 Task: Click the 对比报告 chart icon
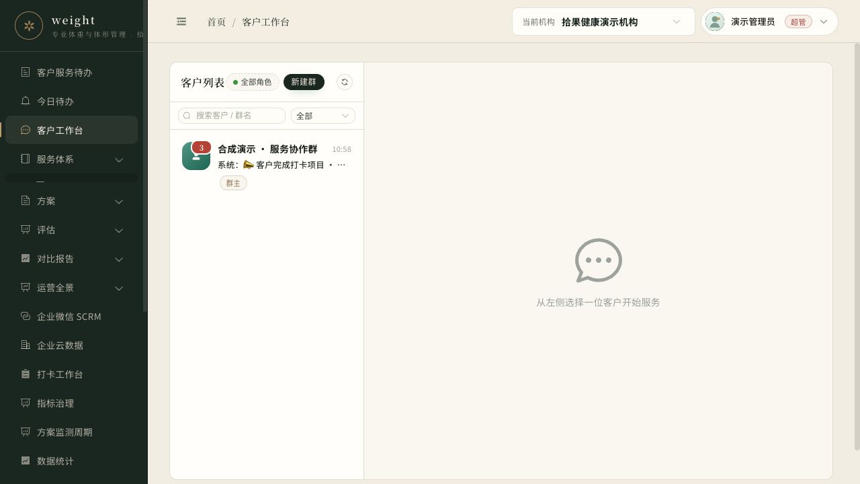[x=26, y=258]
